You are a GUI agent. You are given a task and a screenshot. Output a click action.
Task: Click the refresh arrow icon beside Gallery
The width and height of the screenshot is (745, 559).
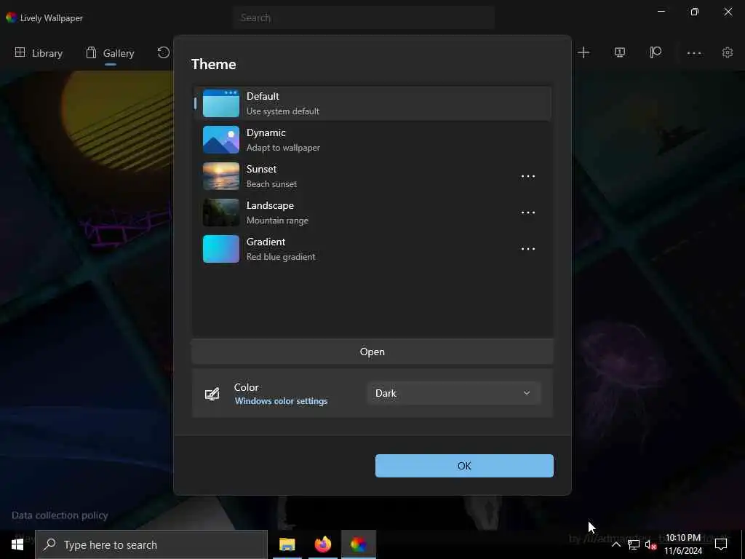click(x=164, y=52)
